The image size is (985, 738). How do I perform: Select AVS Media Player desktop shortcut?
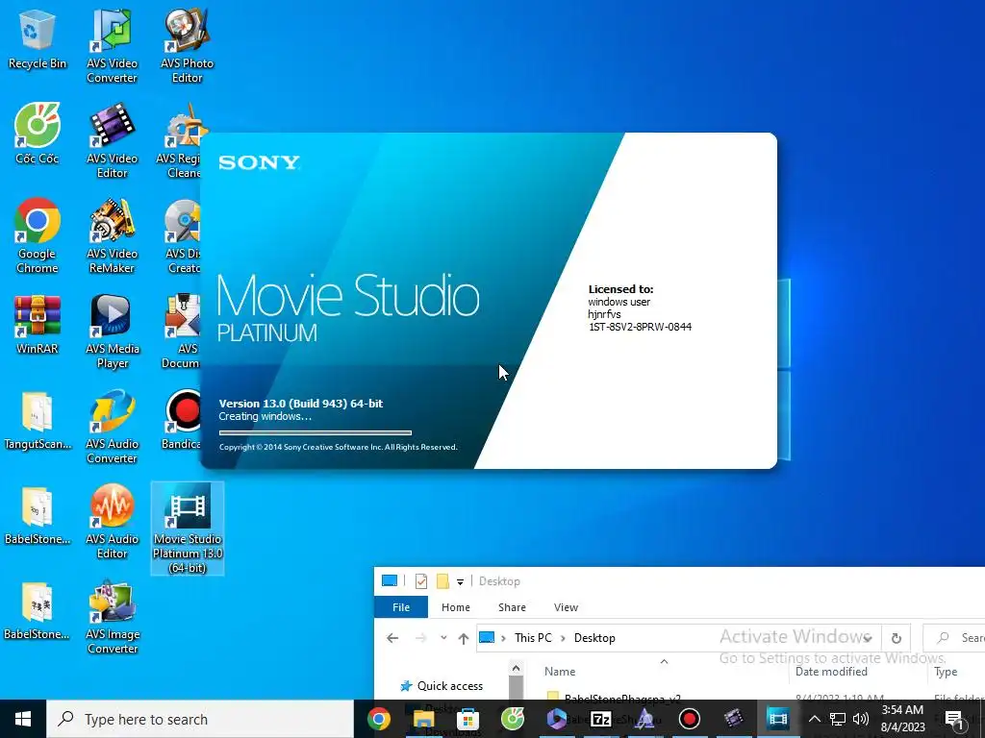tap(112, 332)
